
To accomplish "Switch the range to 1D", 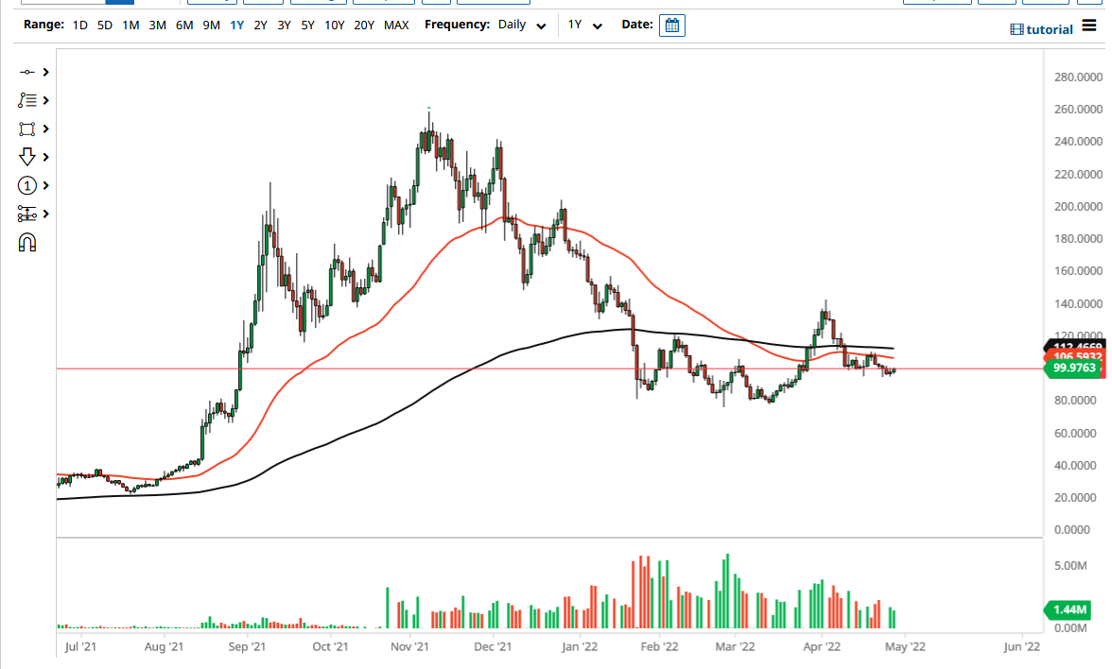I will click(x=79, y=26).
